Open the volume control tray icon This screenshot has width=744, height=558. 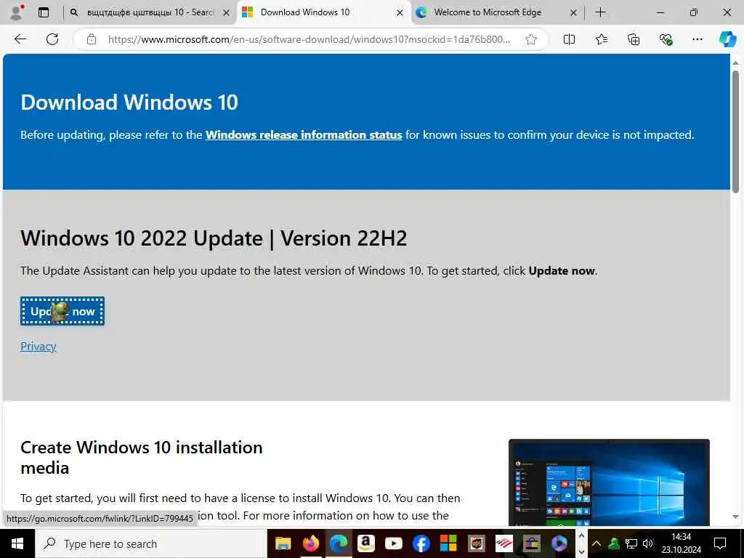tap(647, 543)
